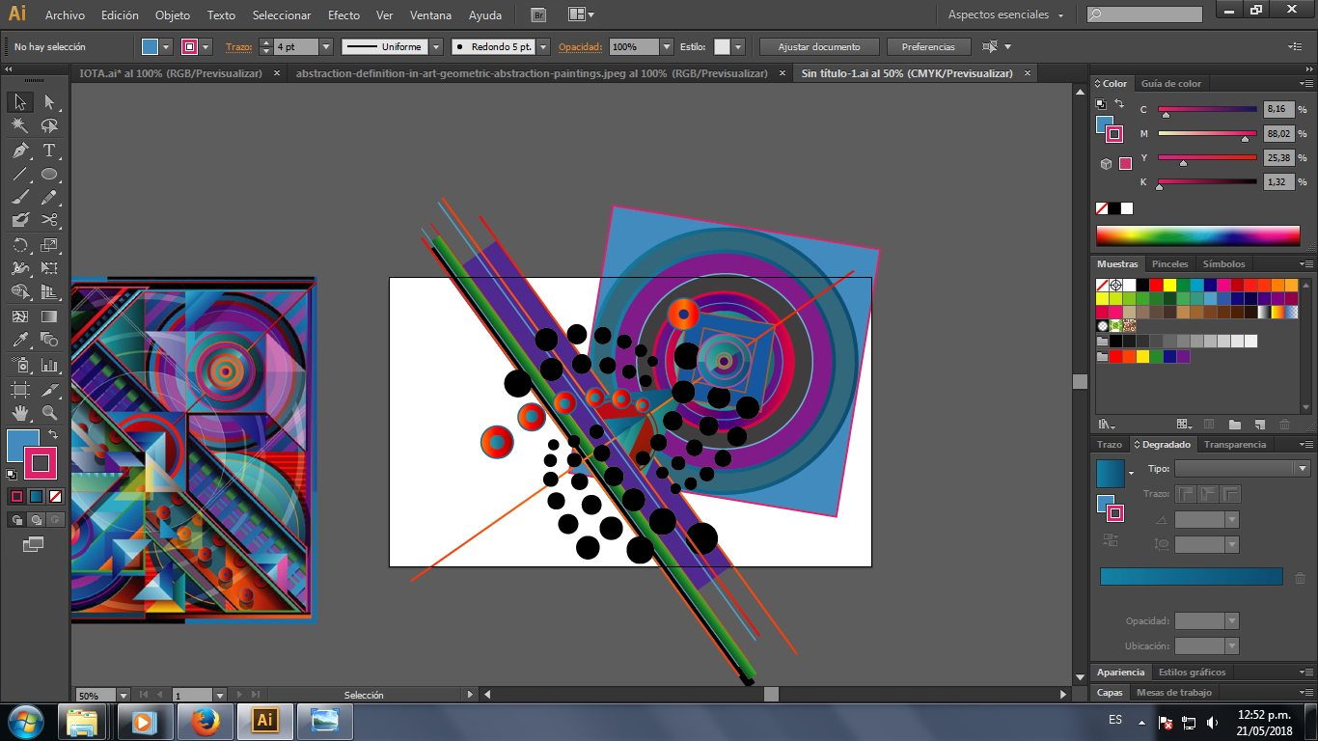Select the Mesh tool

coord(20,316)
